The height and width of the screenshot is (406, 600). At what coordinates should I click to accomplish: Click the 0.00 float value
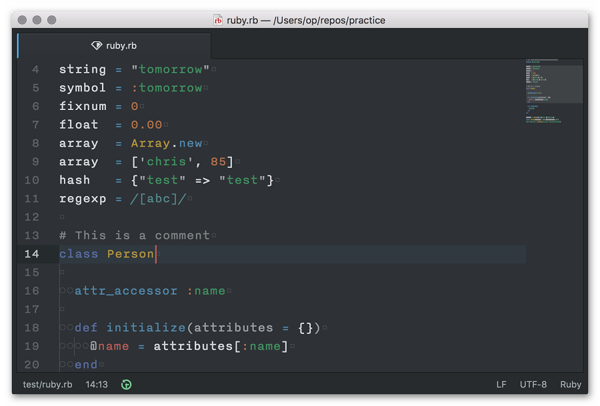(147, 125)
